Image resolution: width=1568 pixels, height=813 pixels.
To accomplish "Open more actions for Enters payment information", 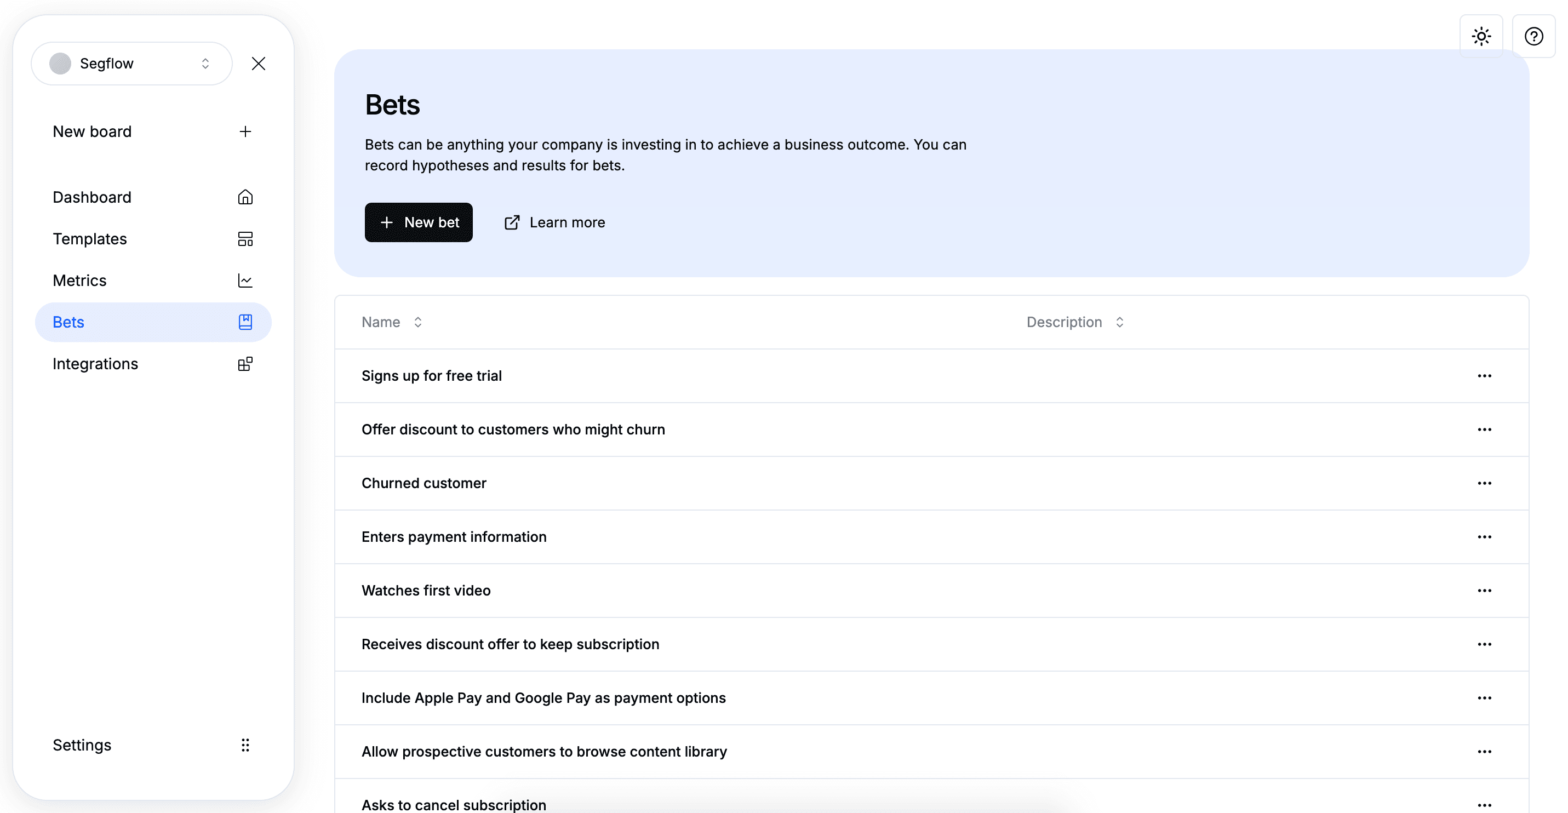I will tap(1484, 537).
